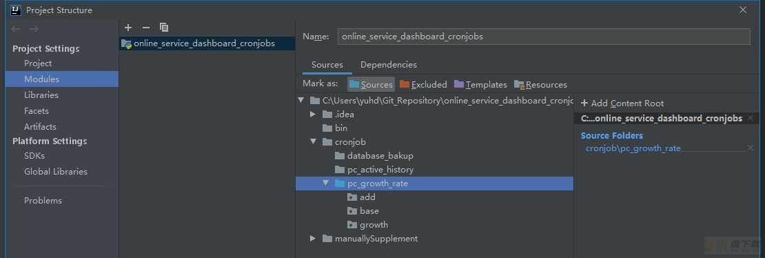Expand the .idea folder
Screen dimensions: 765x258
pyautogui.click(x=313, y=115)
